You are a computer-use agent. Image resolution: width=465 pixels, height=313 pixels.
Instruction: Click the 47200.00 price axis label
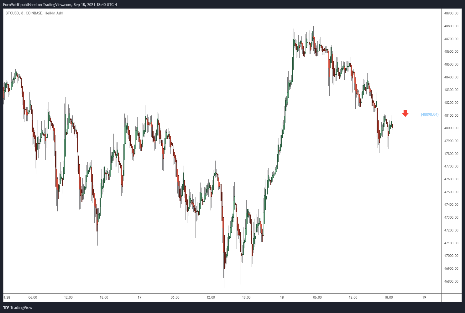(451, 230)
